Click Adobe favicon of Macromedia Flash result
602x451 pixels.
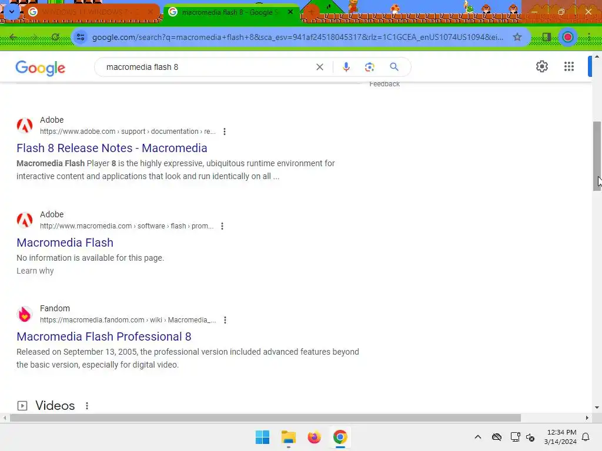[25, 220]
